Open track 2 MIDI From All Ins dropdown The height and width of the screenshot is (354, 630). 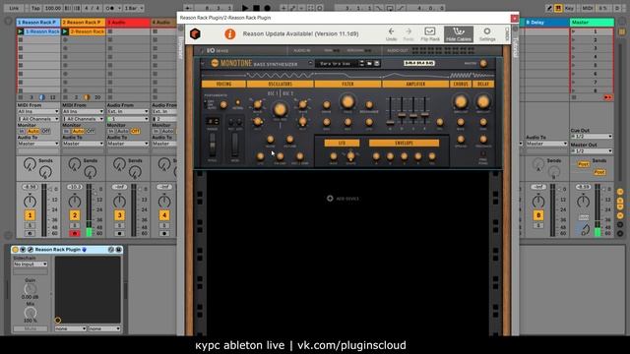[83, 111]
